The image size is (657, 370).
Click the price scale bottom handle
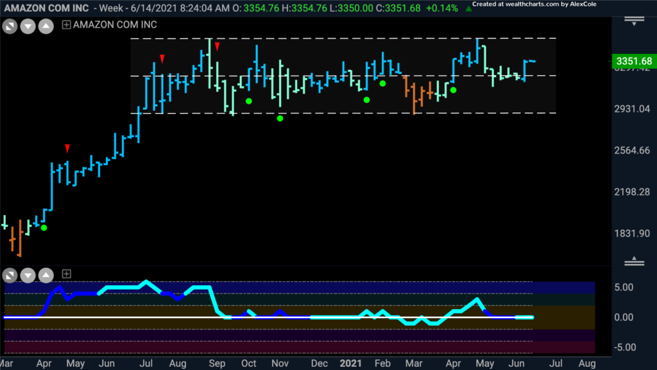click(634, 261)
